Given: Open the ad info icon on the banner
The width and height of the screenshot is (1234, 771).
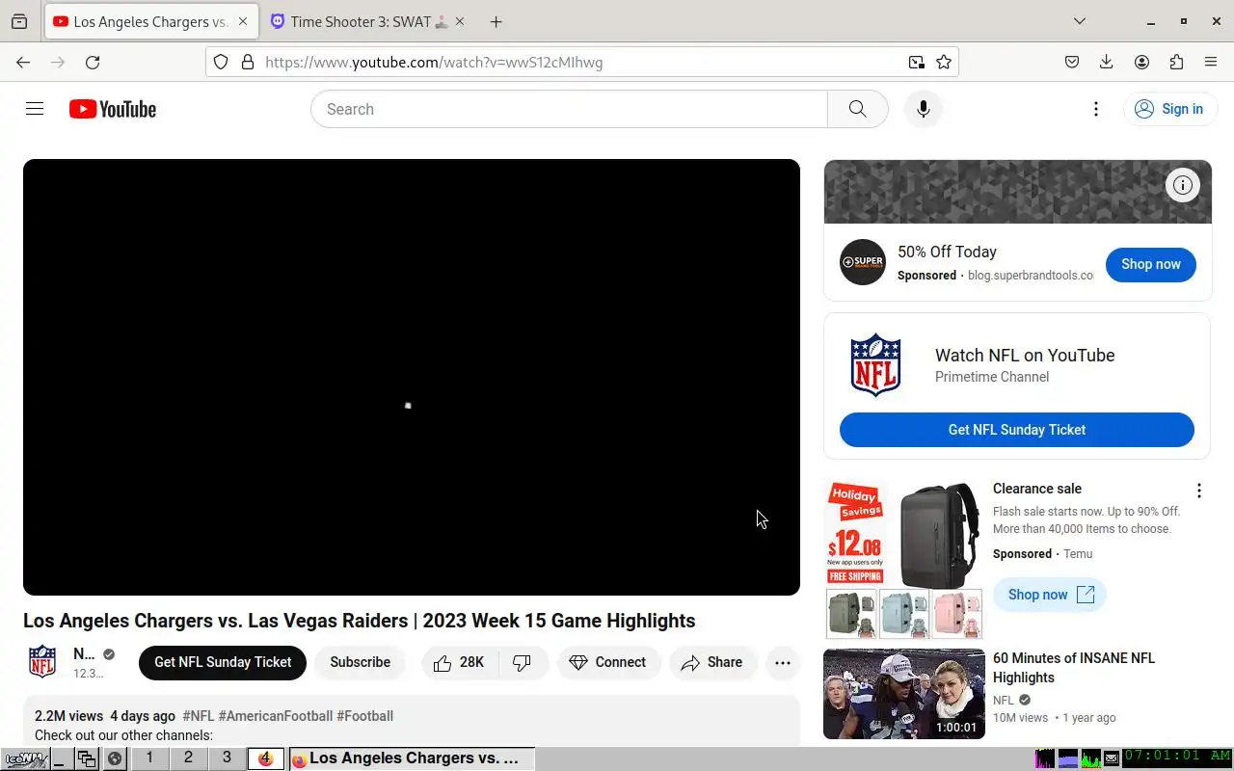Looking at the screenshot, I should 1183,185.
